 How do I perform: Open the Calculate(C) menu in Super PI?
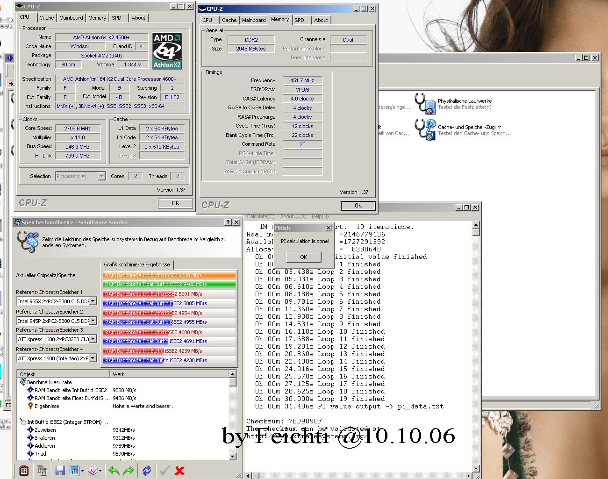coord(261,216)
